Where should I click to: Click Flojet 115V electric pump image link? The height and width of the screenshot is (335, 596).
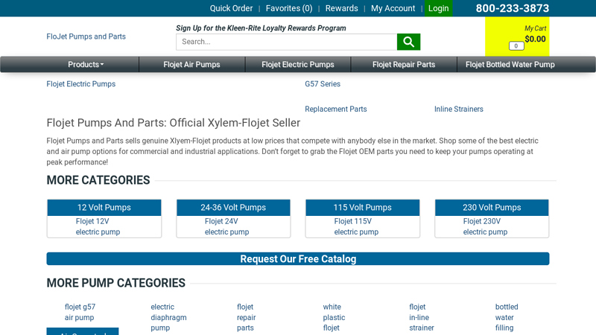(x=356, y=226)
